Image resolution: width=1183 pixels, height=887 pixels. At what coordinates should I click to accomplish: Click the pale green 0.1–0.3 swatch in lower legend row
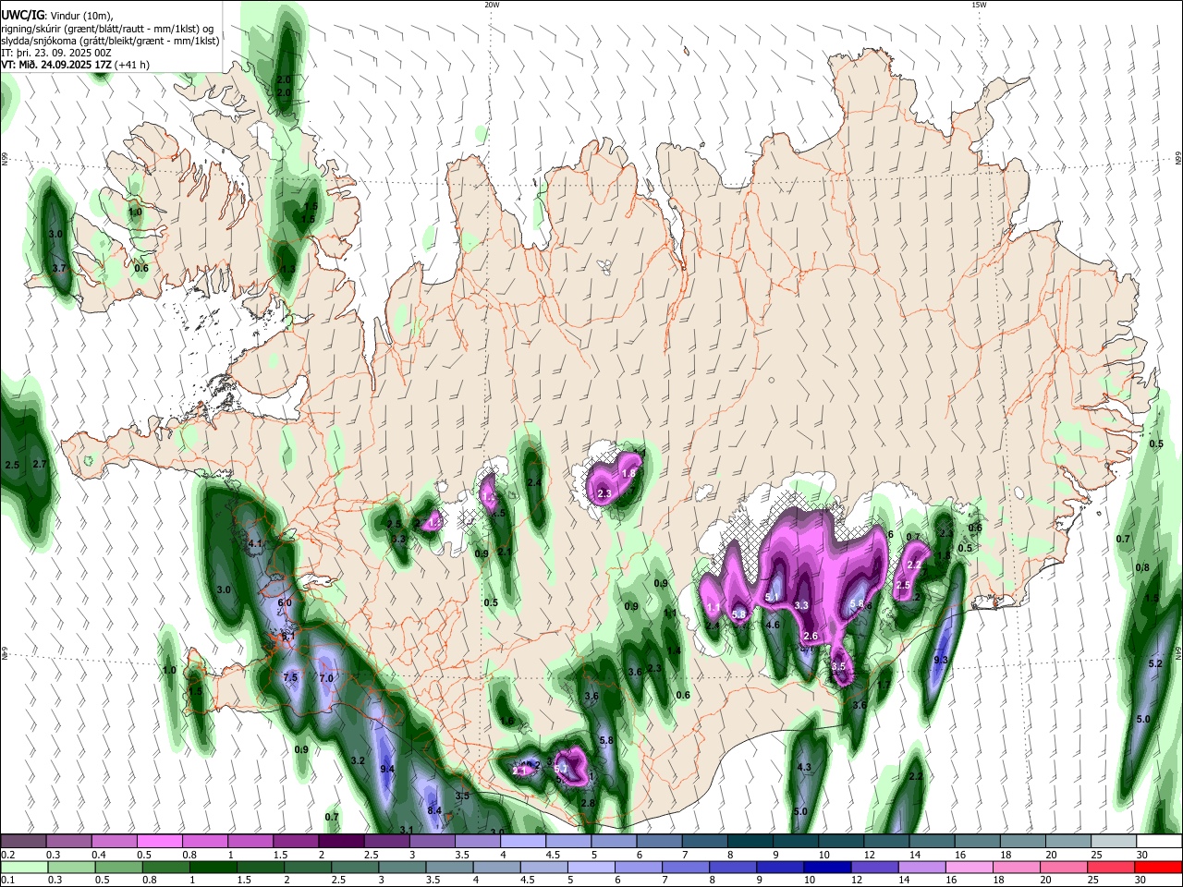click(23, 867)
